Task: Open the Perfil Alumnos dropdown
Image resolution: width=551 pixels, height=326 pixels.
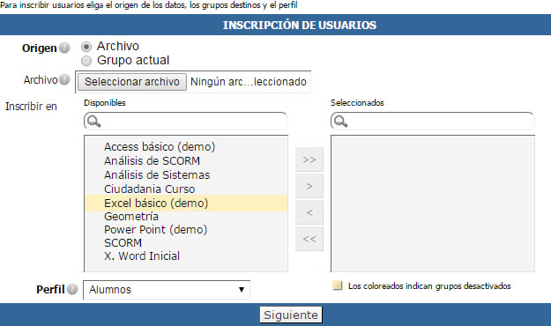Action: 167,290
